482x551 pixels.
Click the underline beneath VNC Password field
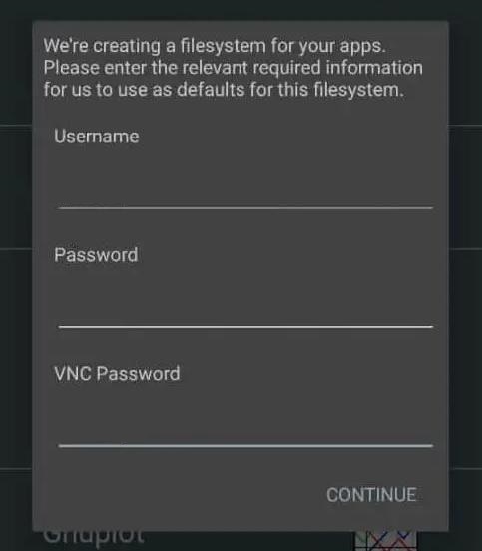point(245,445)
